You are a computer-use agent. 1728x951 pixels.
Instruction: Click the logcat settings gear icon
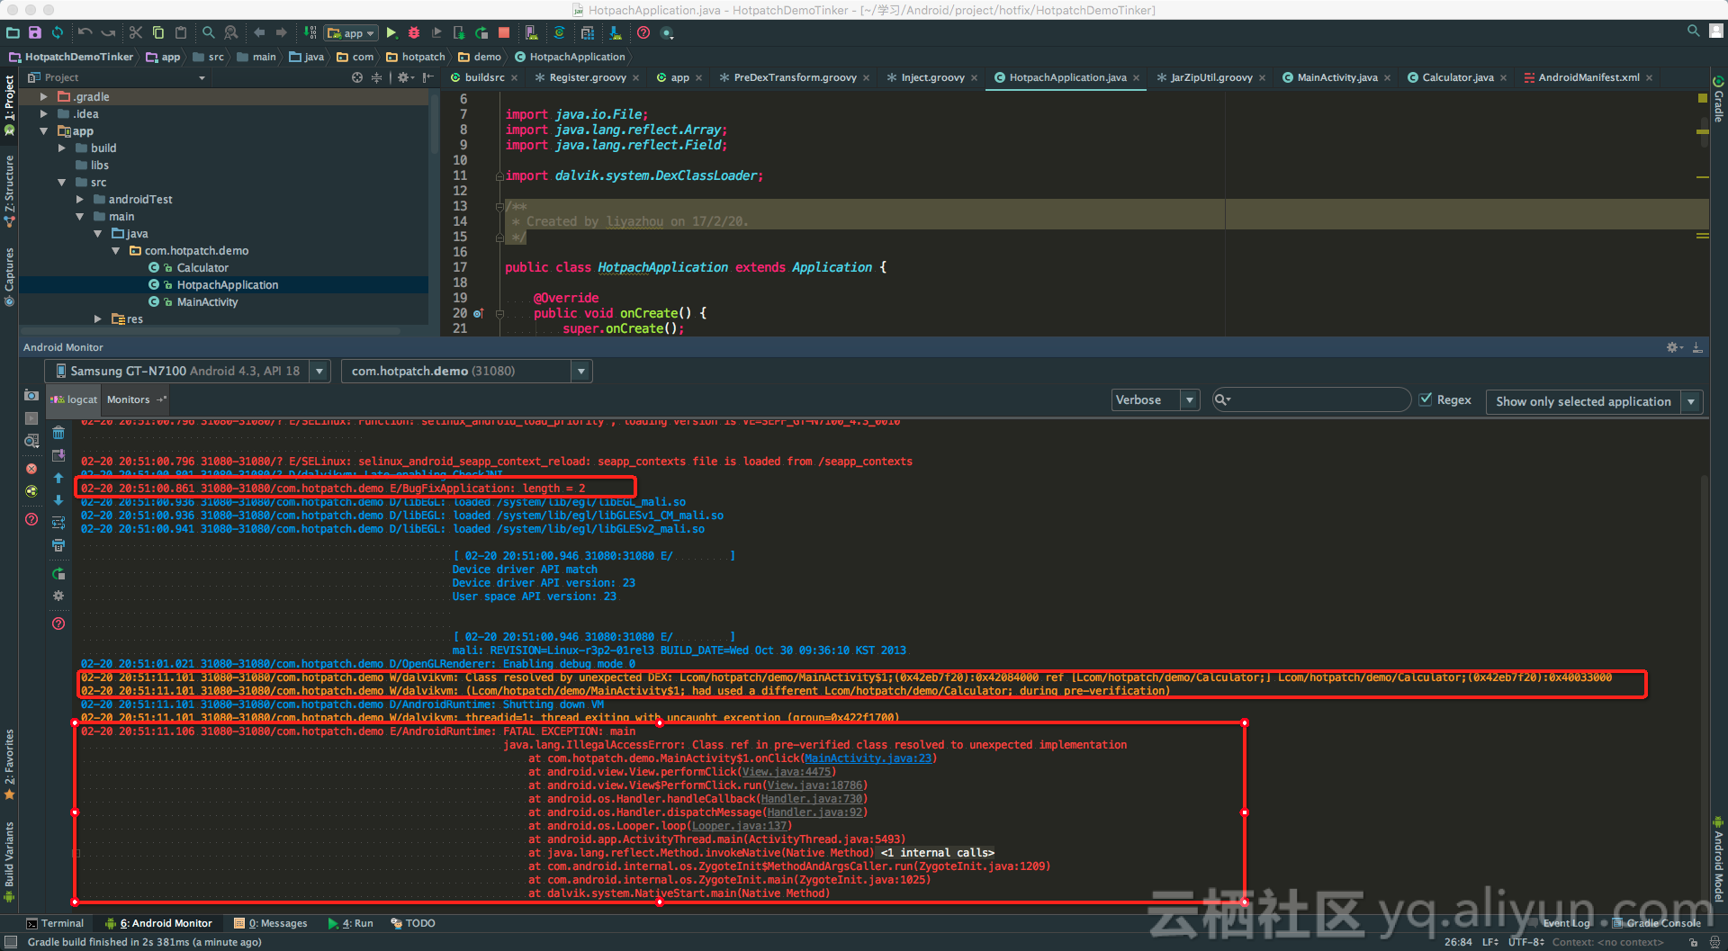point(58,597)
